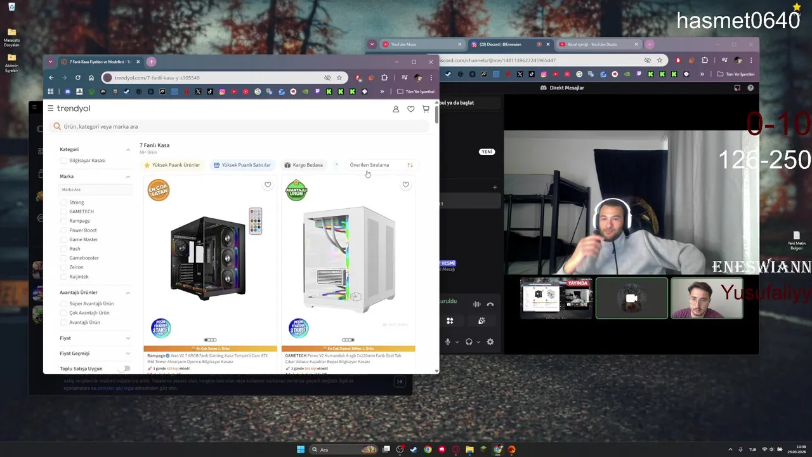Open the Önerilen Sıralama sort dropdown
Image resolution: width=812 pixels, height=457 pixels.
(381, 165)
